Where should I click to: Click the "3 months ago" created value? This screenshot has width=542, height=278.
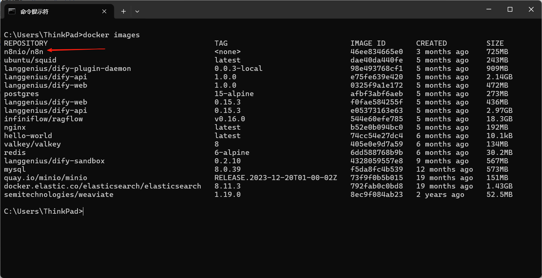pyautogui.click(x=443, y=52)
